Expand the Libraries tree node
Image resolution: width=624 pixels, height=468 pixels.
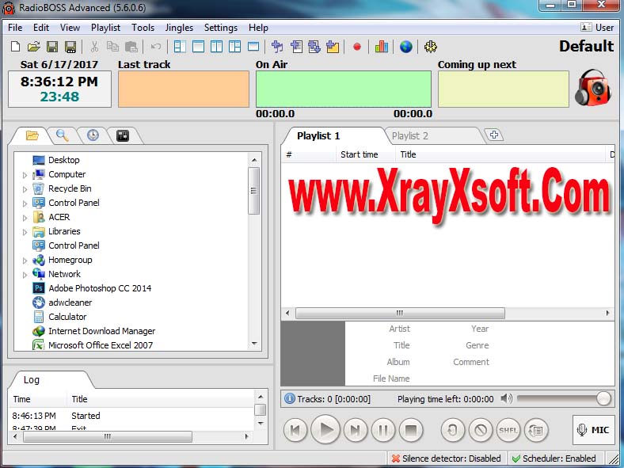[x=25, y=231]
